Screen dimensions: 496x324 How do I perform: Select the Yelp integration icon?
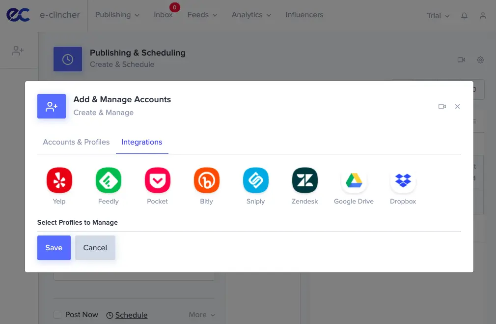click(x=59, y=180)
